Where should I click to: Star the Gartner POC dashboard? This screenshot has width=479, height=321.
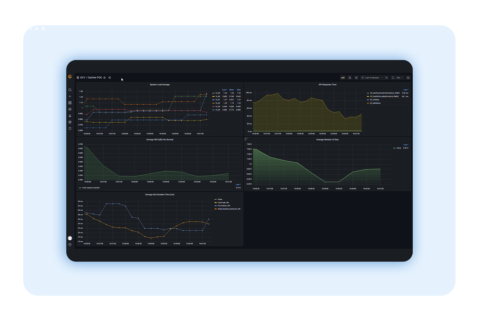(105, 78)
